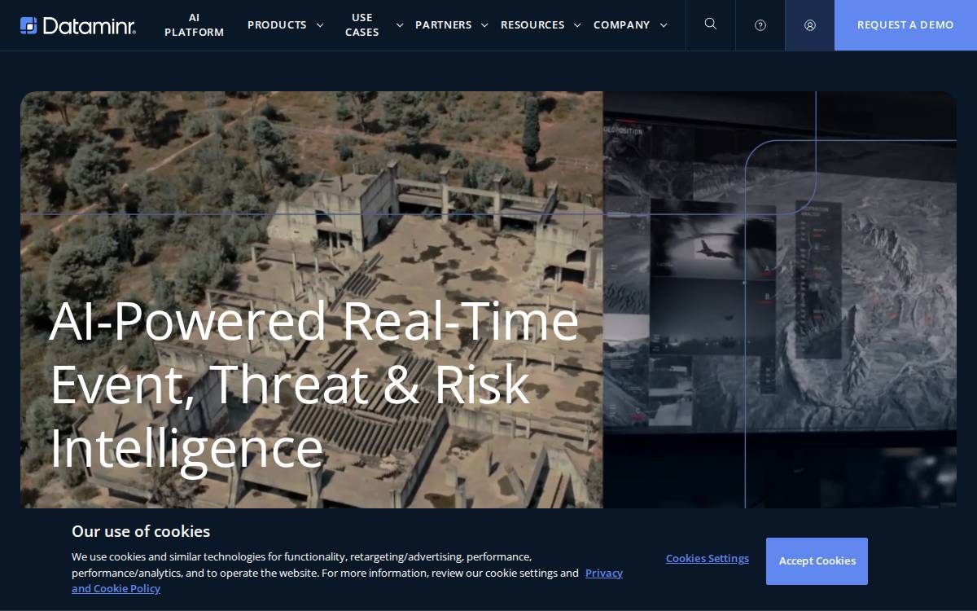Image resolution: width=977 pixels, height=611 pixels.
Task: Go to AI Platform page
Action: tap(194, 24)
